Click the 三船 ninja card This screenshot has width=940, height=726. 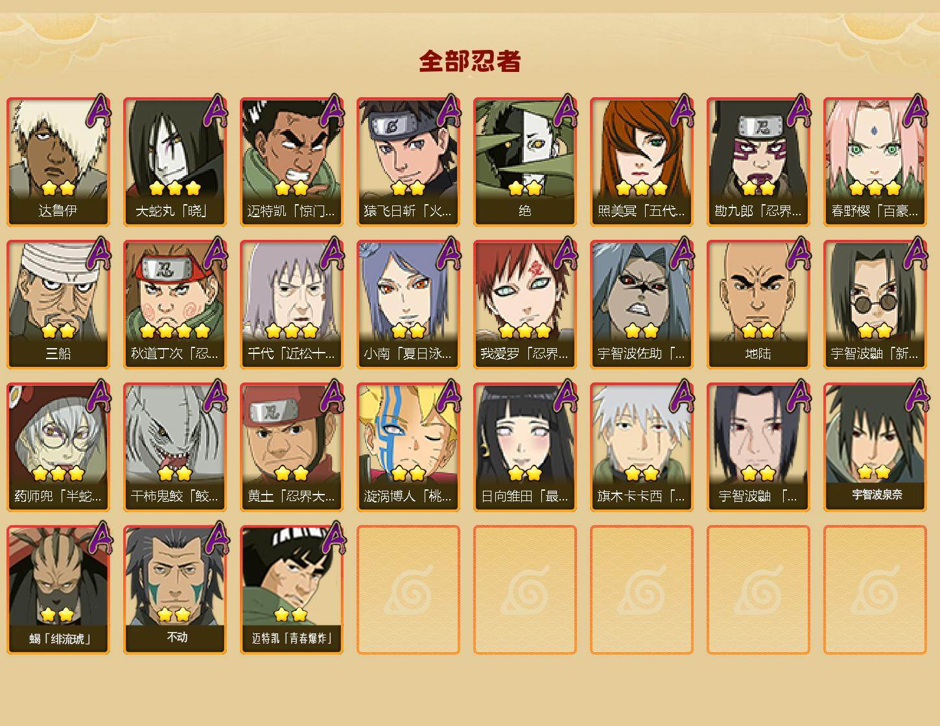tap(58, 305)
